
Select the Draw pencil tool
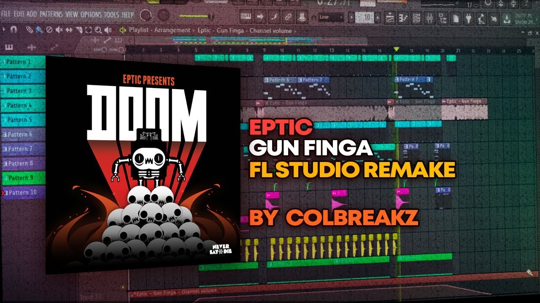click(x=30, y=29)
